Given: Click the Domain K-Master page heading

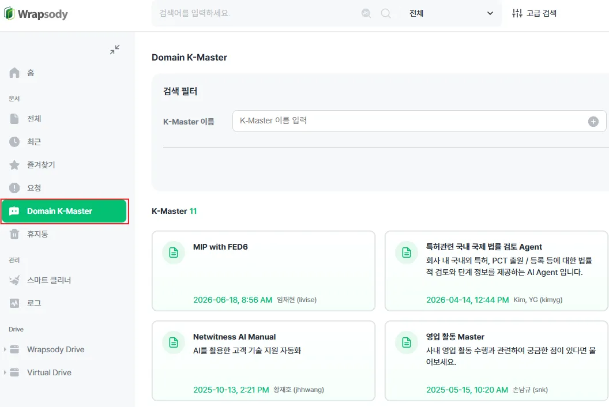Looking at the screenshot, I should tap(190, 58).
